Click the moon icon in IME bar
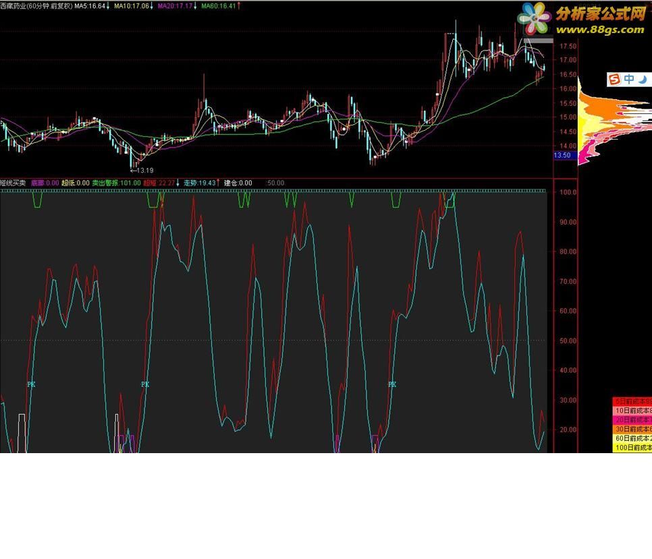This screenshot has height=559, width=652. (643, 80)
